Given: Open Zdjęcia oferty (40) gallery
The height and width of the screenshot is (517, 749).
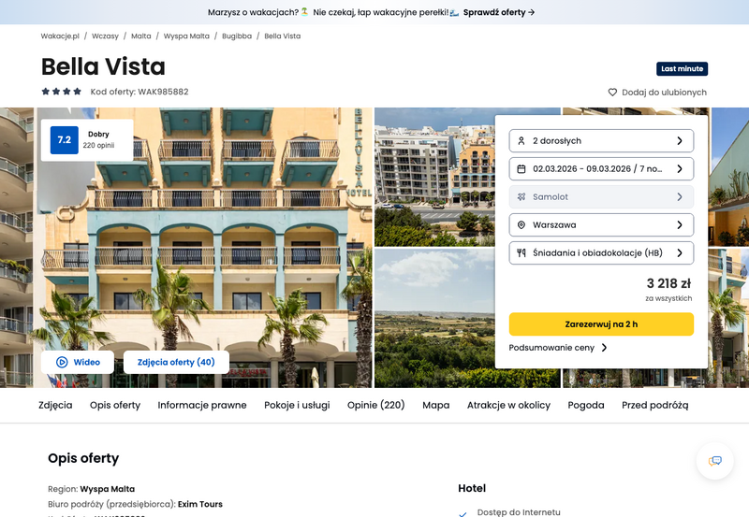Looking at the screenshot, I should [x=176, y=362].
